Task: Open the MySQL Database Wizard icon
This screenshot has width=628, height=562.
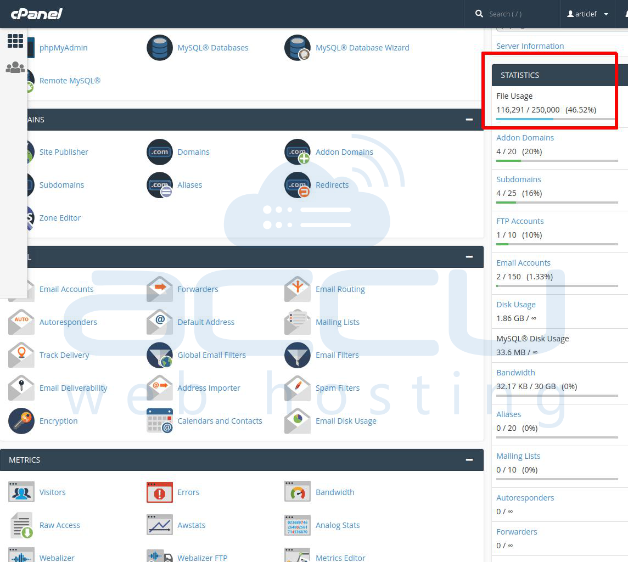Action: pyautogui.click(x=298, y=48)
